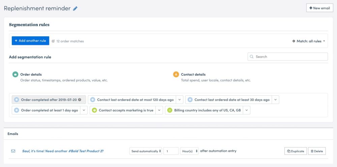Click the pencil edit icon beside Replenishment reminder
Viewport: 337px width, 167px height.
point(75,9)
